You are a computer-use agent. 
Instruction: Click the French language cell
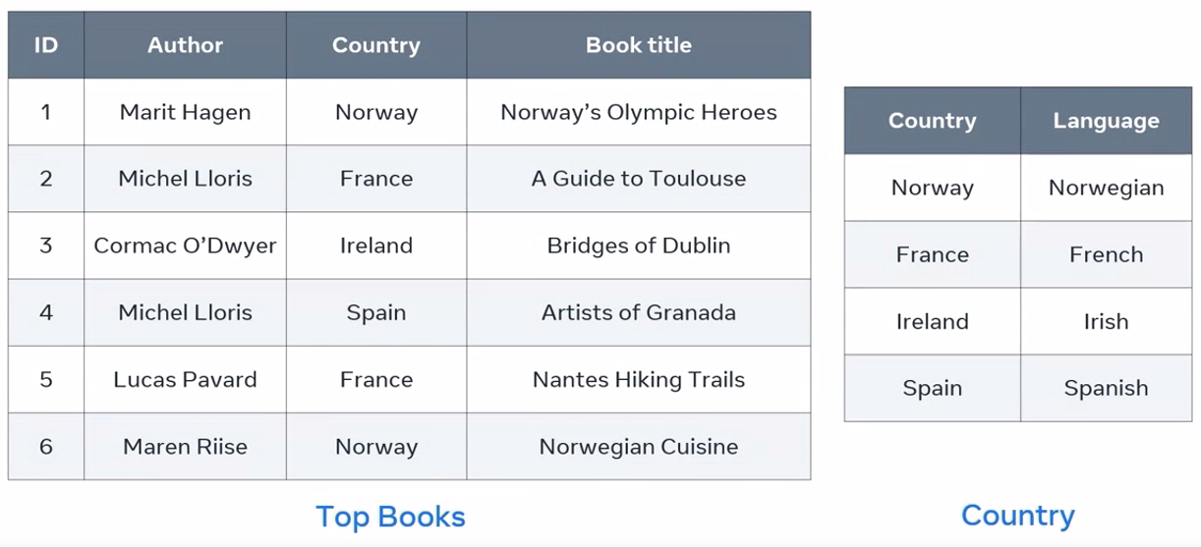(1106, 254)
